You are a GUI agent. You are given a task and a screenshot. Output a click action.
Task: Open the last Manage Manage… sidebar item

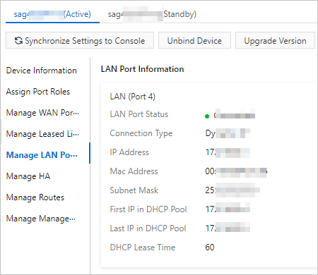41,219
